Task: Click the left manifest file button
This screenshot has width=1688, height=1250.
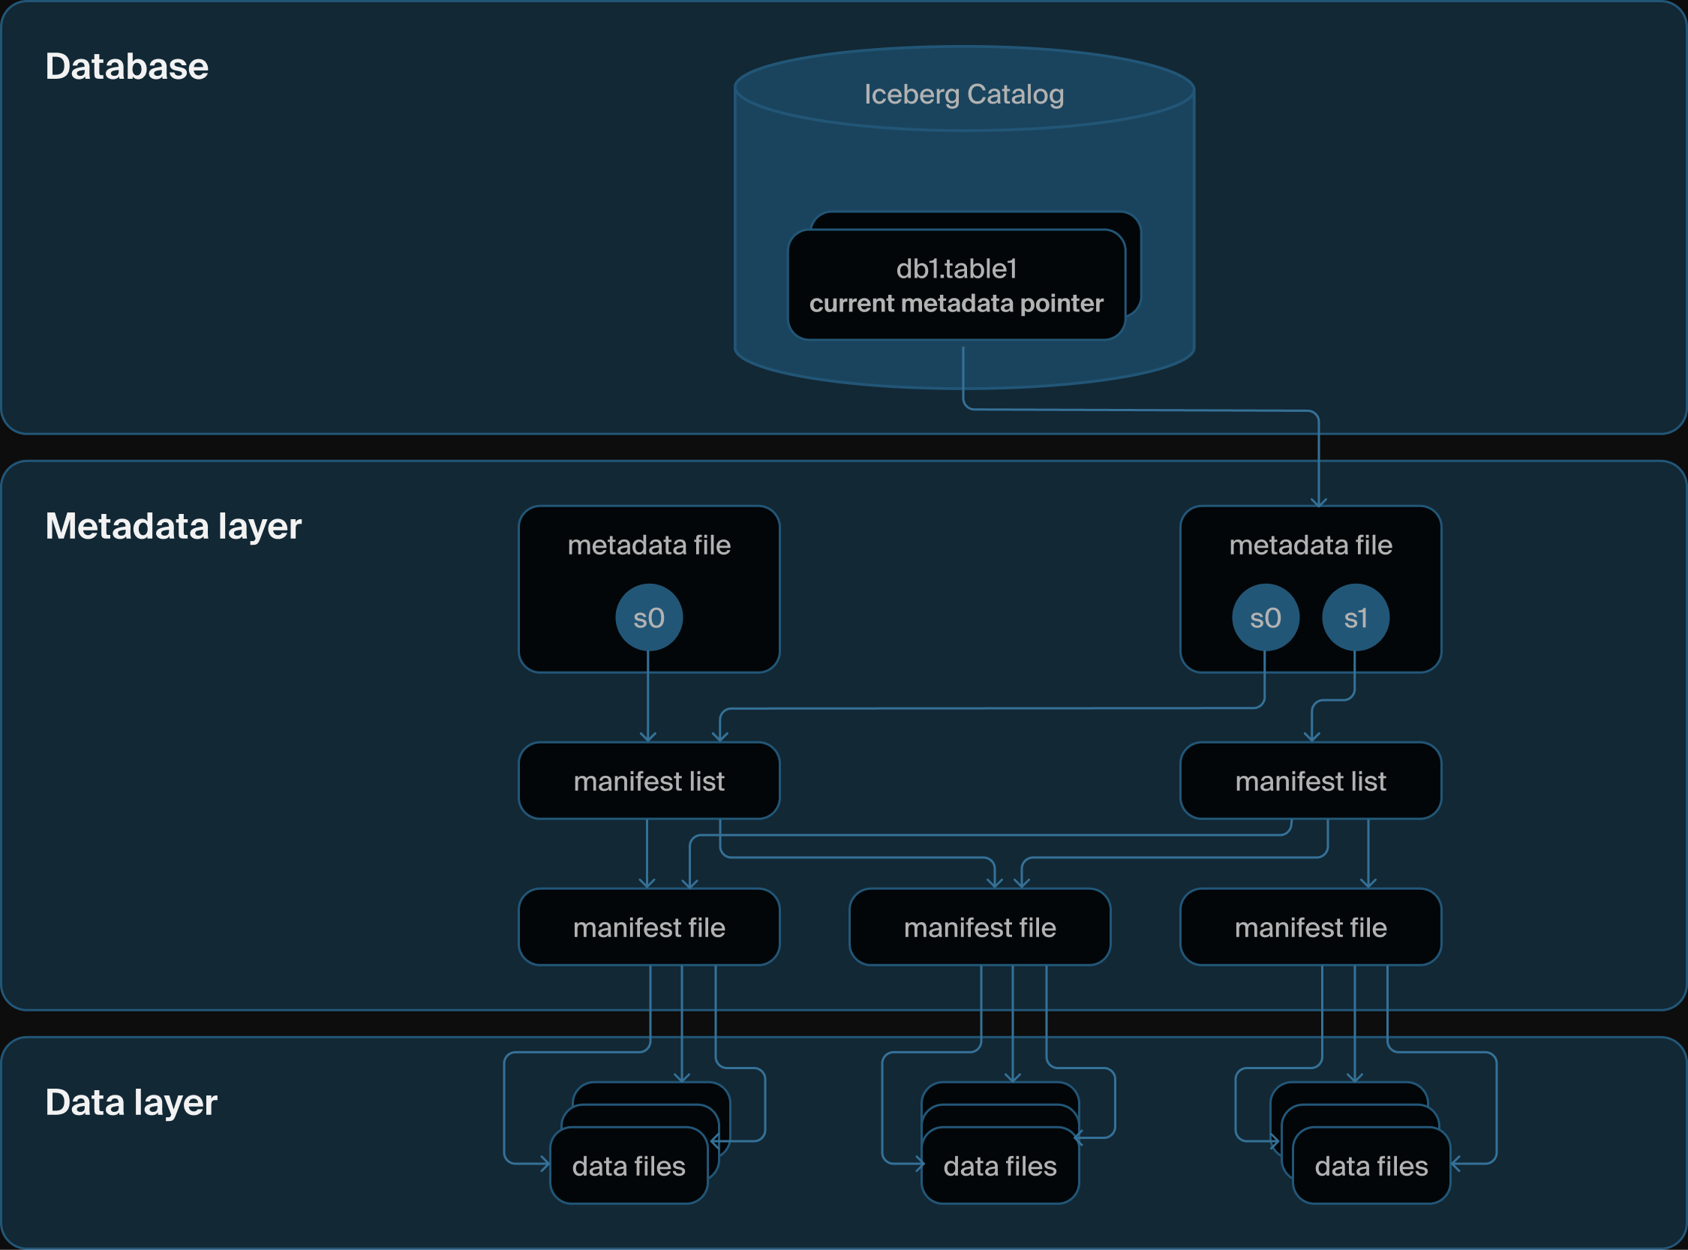Action: coord(647,927)
